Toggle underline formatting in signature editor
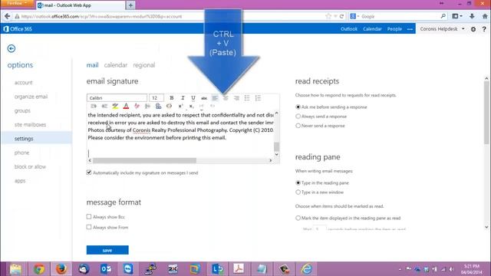 [193, 98]
